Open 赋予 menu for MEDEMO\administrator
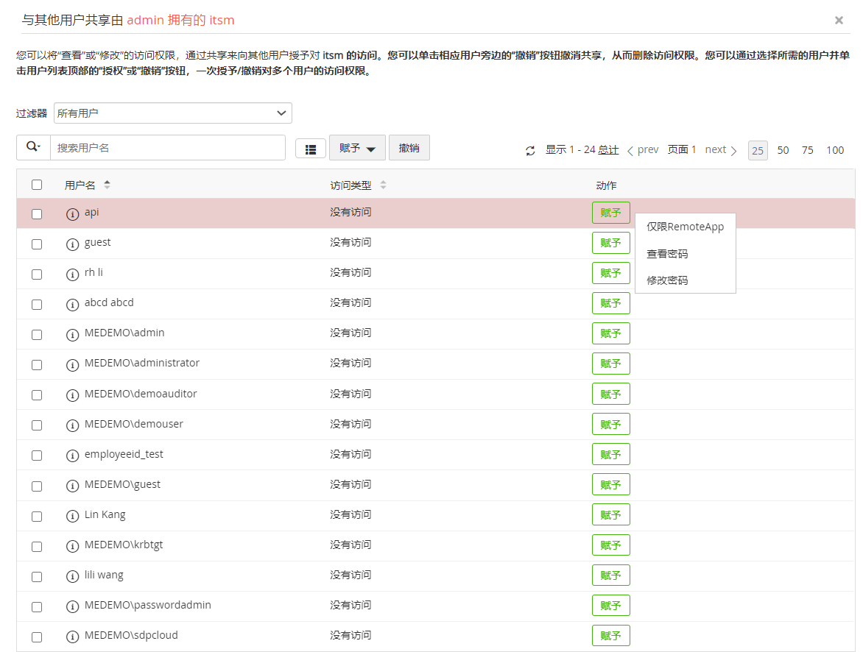This screenshot has width=863, height=652. (611, 364)
